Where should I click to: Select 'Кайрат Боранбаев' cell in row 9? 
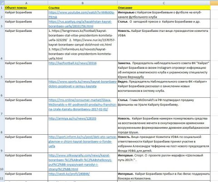26,144
